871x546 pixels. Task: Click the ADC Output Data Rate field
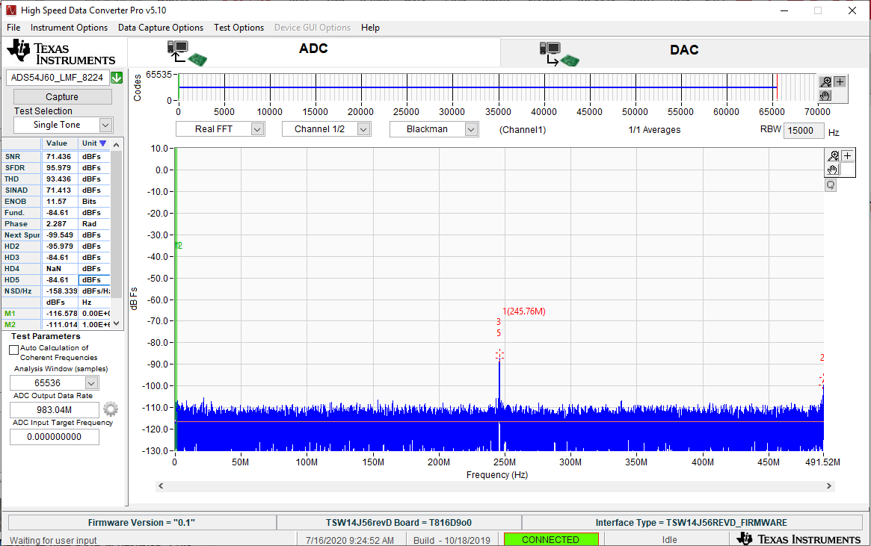click(x=55, y=409)
